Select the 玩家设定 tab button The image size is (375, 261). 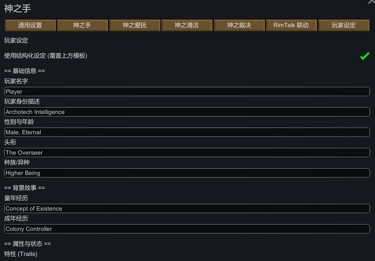click(344, 25)
